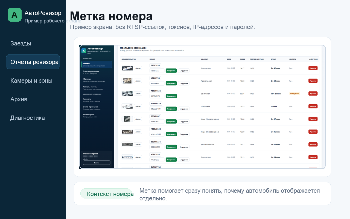Delete the 22 мин entry with Удалить

coord(313,106)
